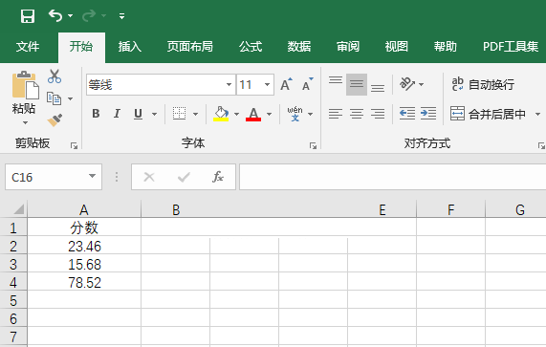Copy selection with the copy icon
Viewport: 546px width, 347px height.
click(54, 98)
